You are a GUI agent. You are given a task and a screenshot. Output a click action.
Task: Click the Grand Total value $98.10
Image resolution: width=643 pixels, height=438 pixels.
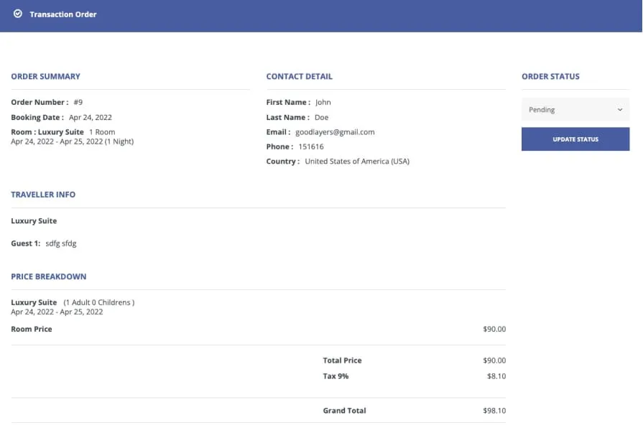click(495, 410)
